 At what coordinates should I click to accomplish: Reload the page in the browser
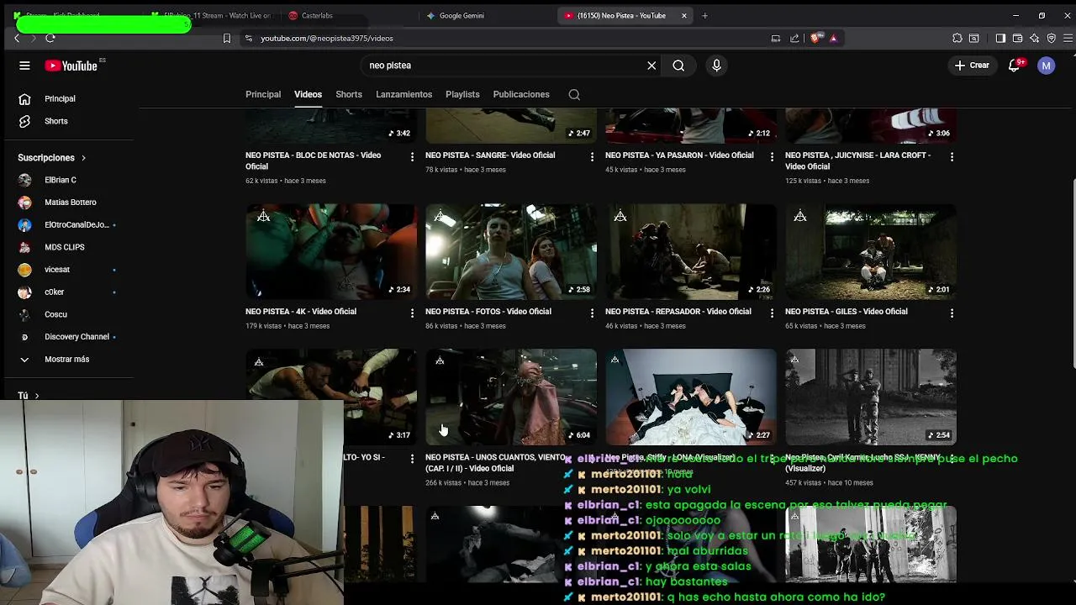[x=50, y=38]
